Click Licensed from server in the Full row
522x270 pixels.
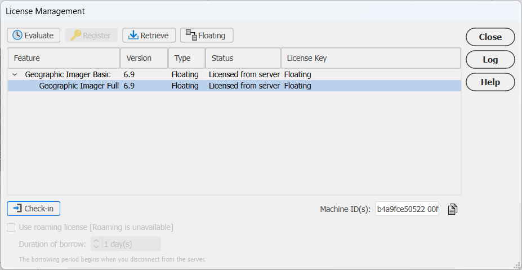click(244, 86)
